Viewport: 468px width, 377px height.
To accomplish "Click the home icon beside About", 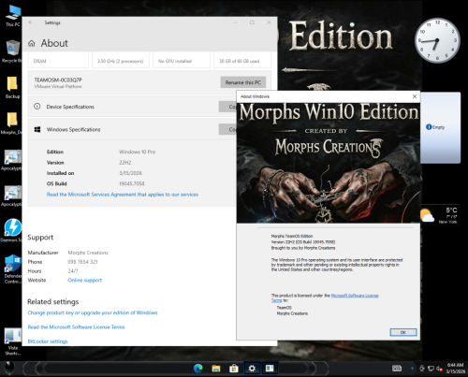I will click(32, 43).
